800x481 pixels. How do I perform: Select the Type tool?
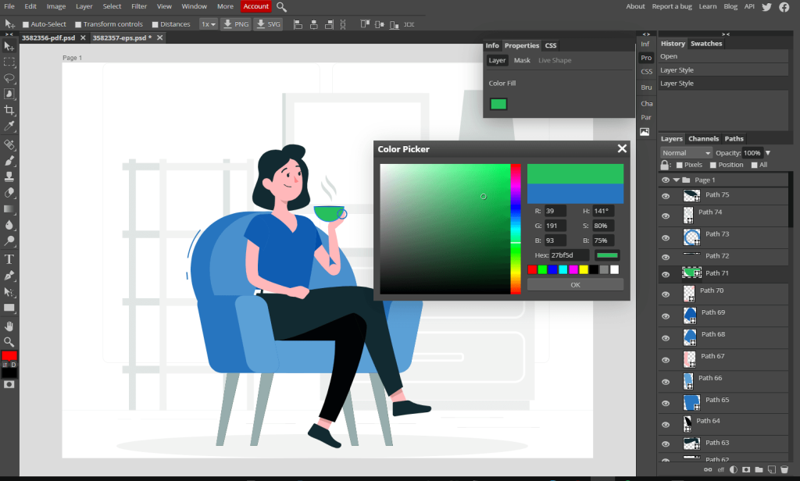9,259
